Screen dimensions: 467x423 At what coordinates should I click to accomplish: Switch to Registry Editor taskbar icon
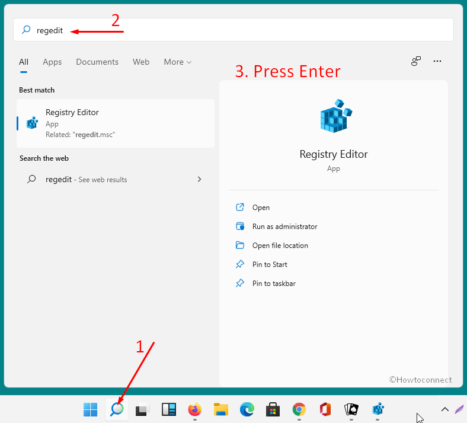pyautogui.click(x=378, y=409)
